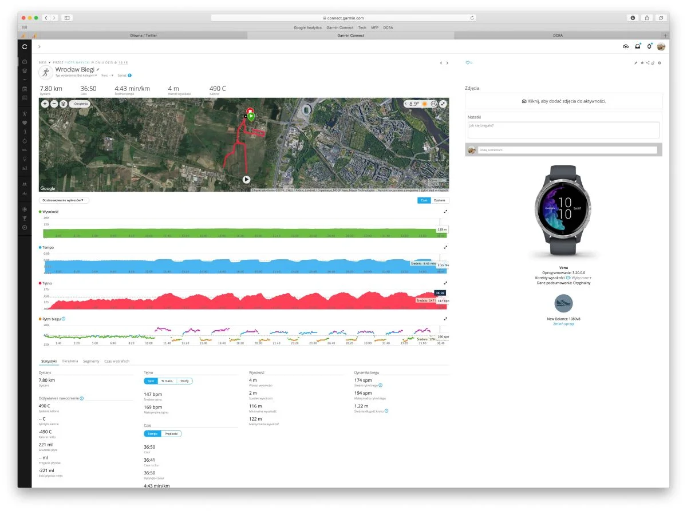Open user profile avatar
The width and height of the screenshot is (687, 511).
tap(661, 46)
